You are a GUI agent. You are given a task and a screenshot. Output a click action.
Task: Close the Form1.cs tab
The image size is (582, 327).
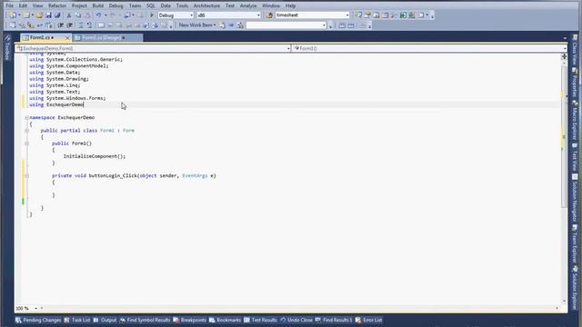point(67,38)
